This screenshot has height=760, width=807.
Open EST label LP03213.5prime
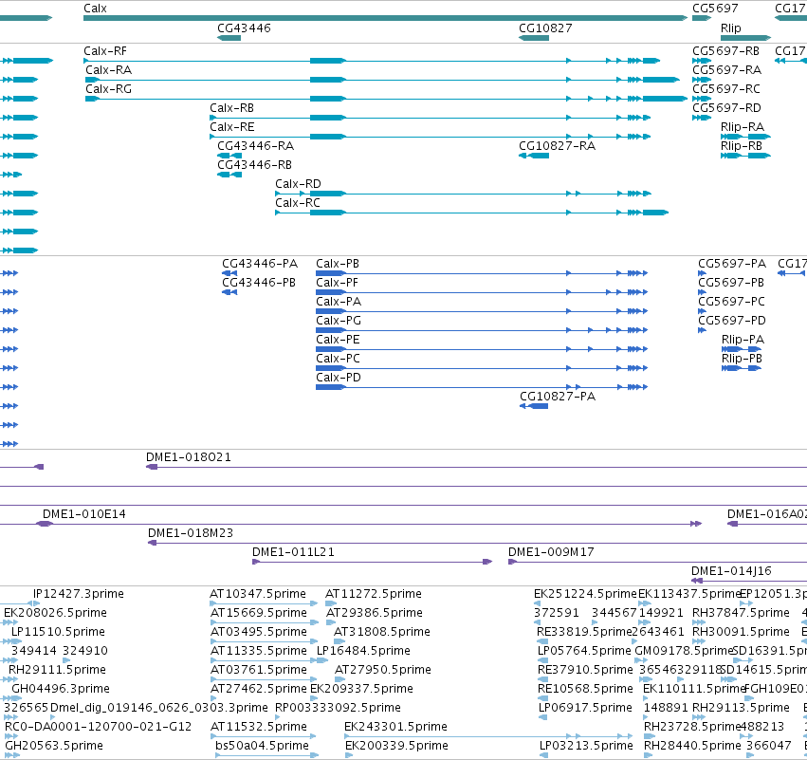click(x=587, y=746)
